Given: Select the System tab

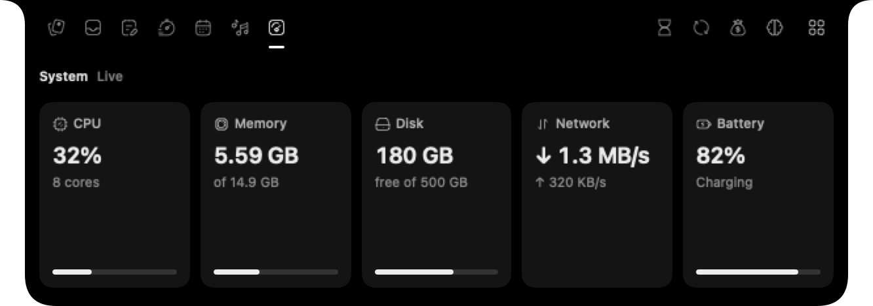Looking at the screenshot, I should click(x=64, y=76).
